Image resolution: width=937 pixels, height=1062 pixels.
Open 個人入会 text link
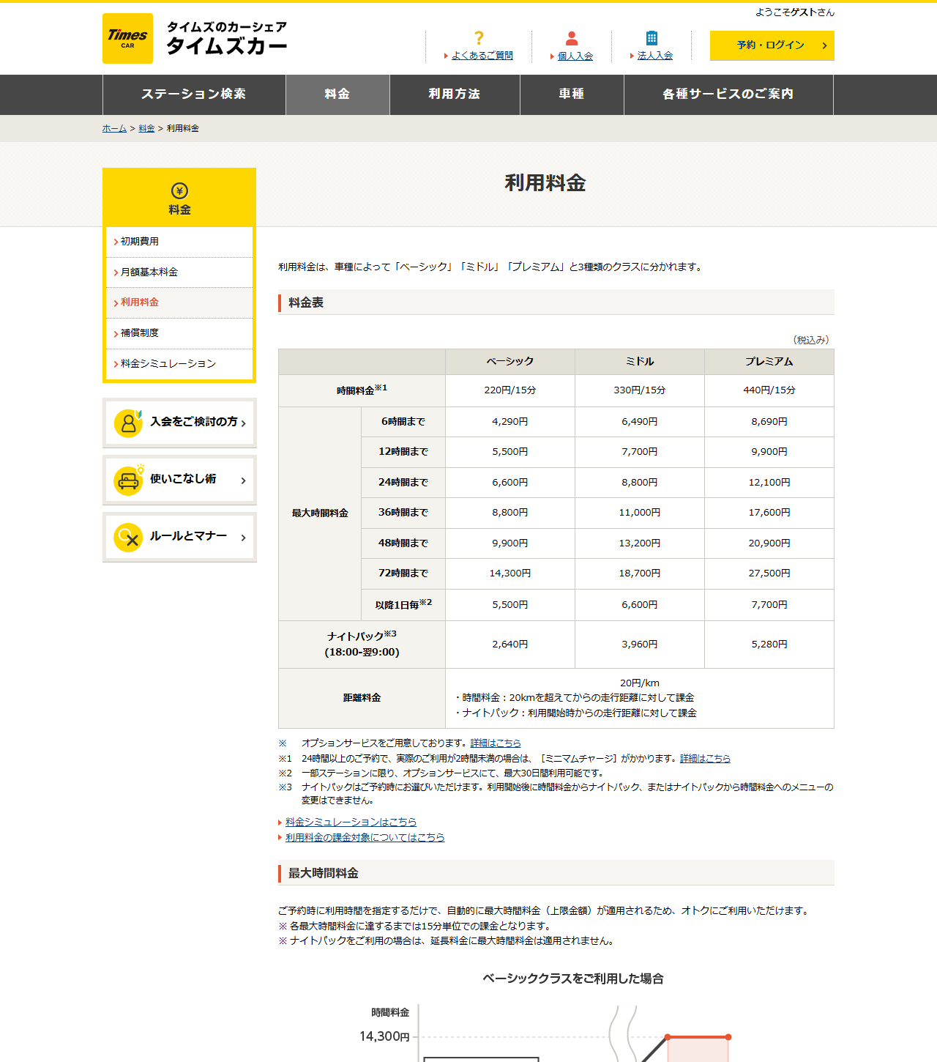click(x=575, y=56)
